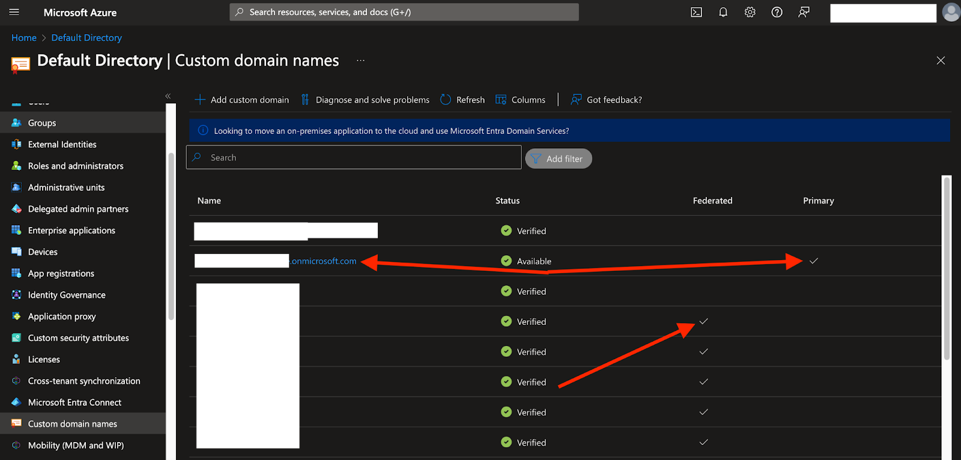Image resolution: width=961 pixels, height=460 pixels.
Task: Go to the Home breadcrumb
Action: point(24,38)
